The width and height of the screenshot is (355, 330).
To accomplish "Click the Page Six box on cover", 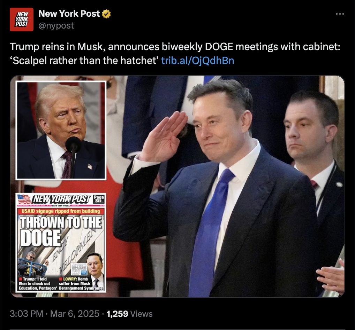I will coord(99,199).
